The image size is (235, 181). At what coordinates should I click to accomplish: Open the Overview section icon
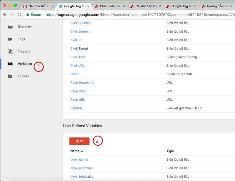(10, 27)
